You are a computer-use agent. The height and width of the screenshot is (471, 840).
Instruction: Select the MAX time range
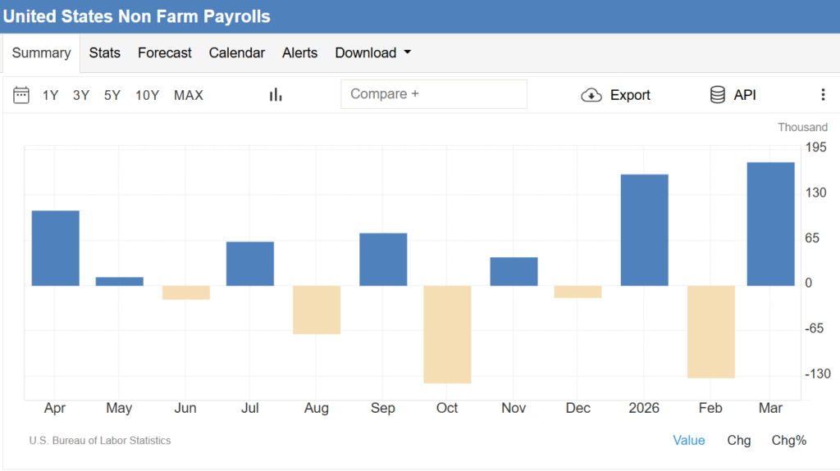[188, 95]
